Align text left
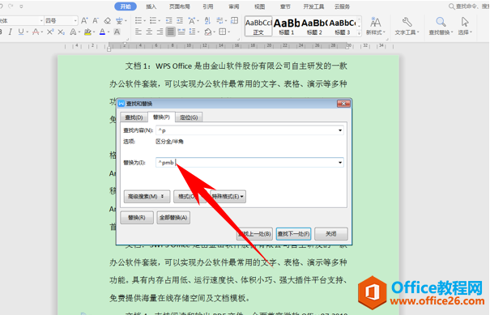 [138, 32]
